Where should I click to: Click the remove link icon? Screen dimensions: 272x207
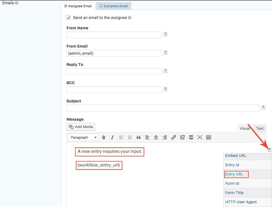(182, 138)
